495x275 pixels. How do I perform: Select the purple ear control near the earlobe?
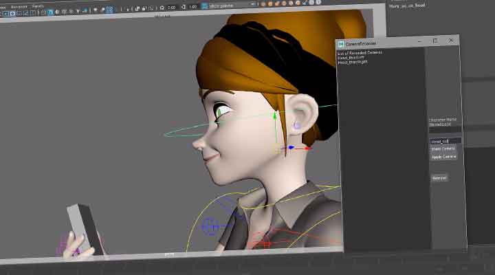pos(297,126)
